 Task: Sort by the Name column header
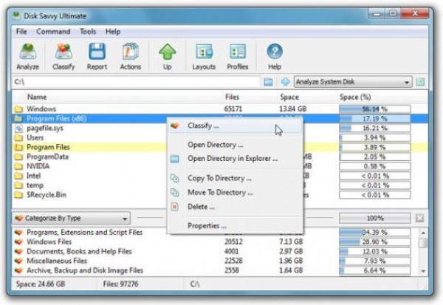(37, 97)
